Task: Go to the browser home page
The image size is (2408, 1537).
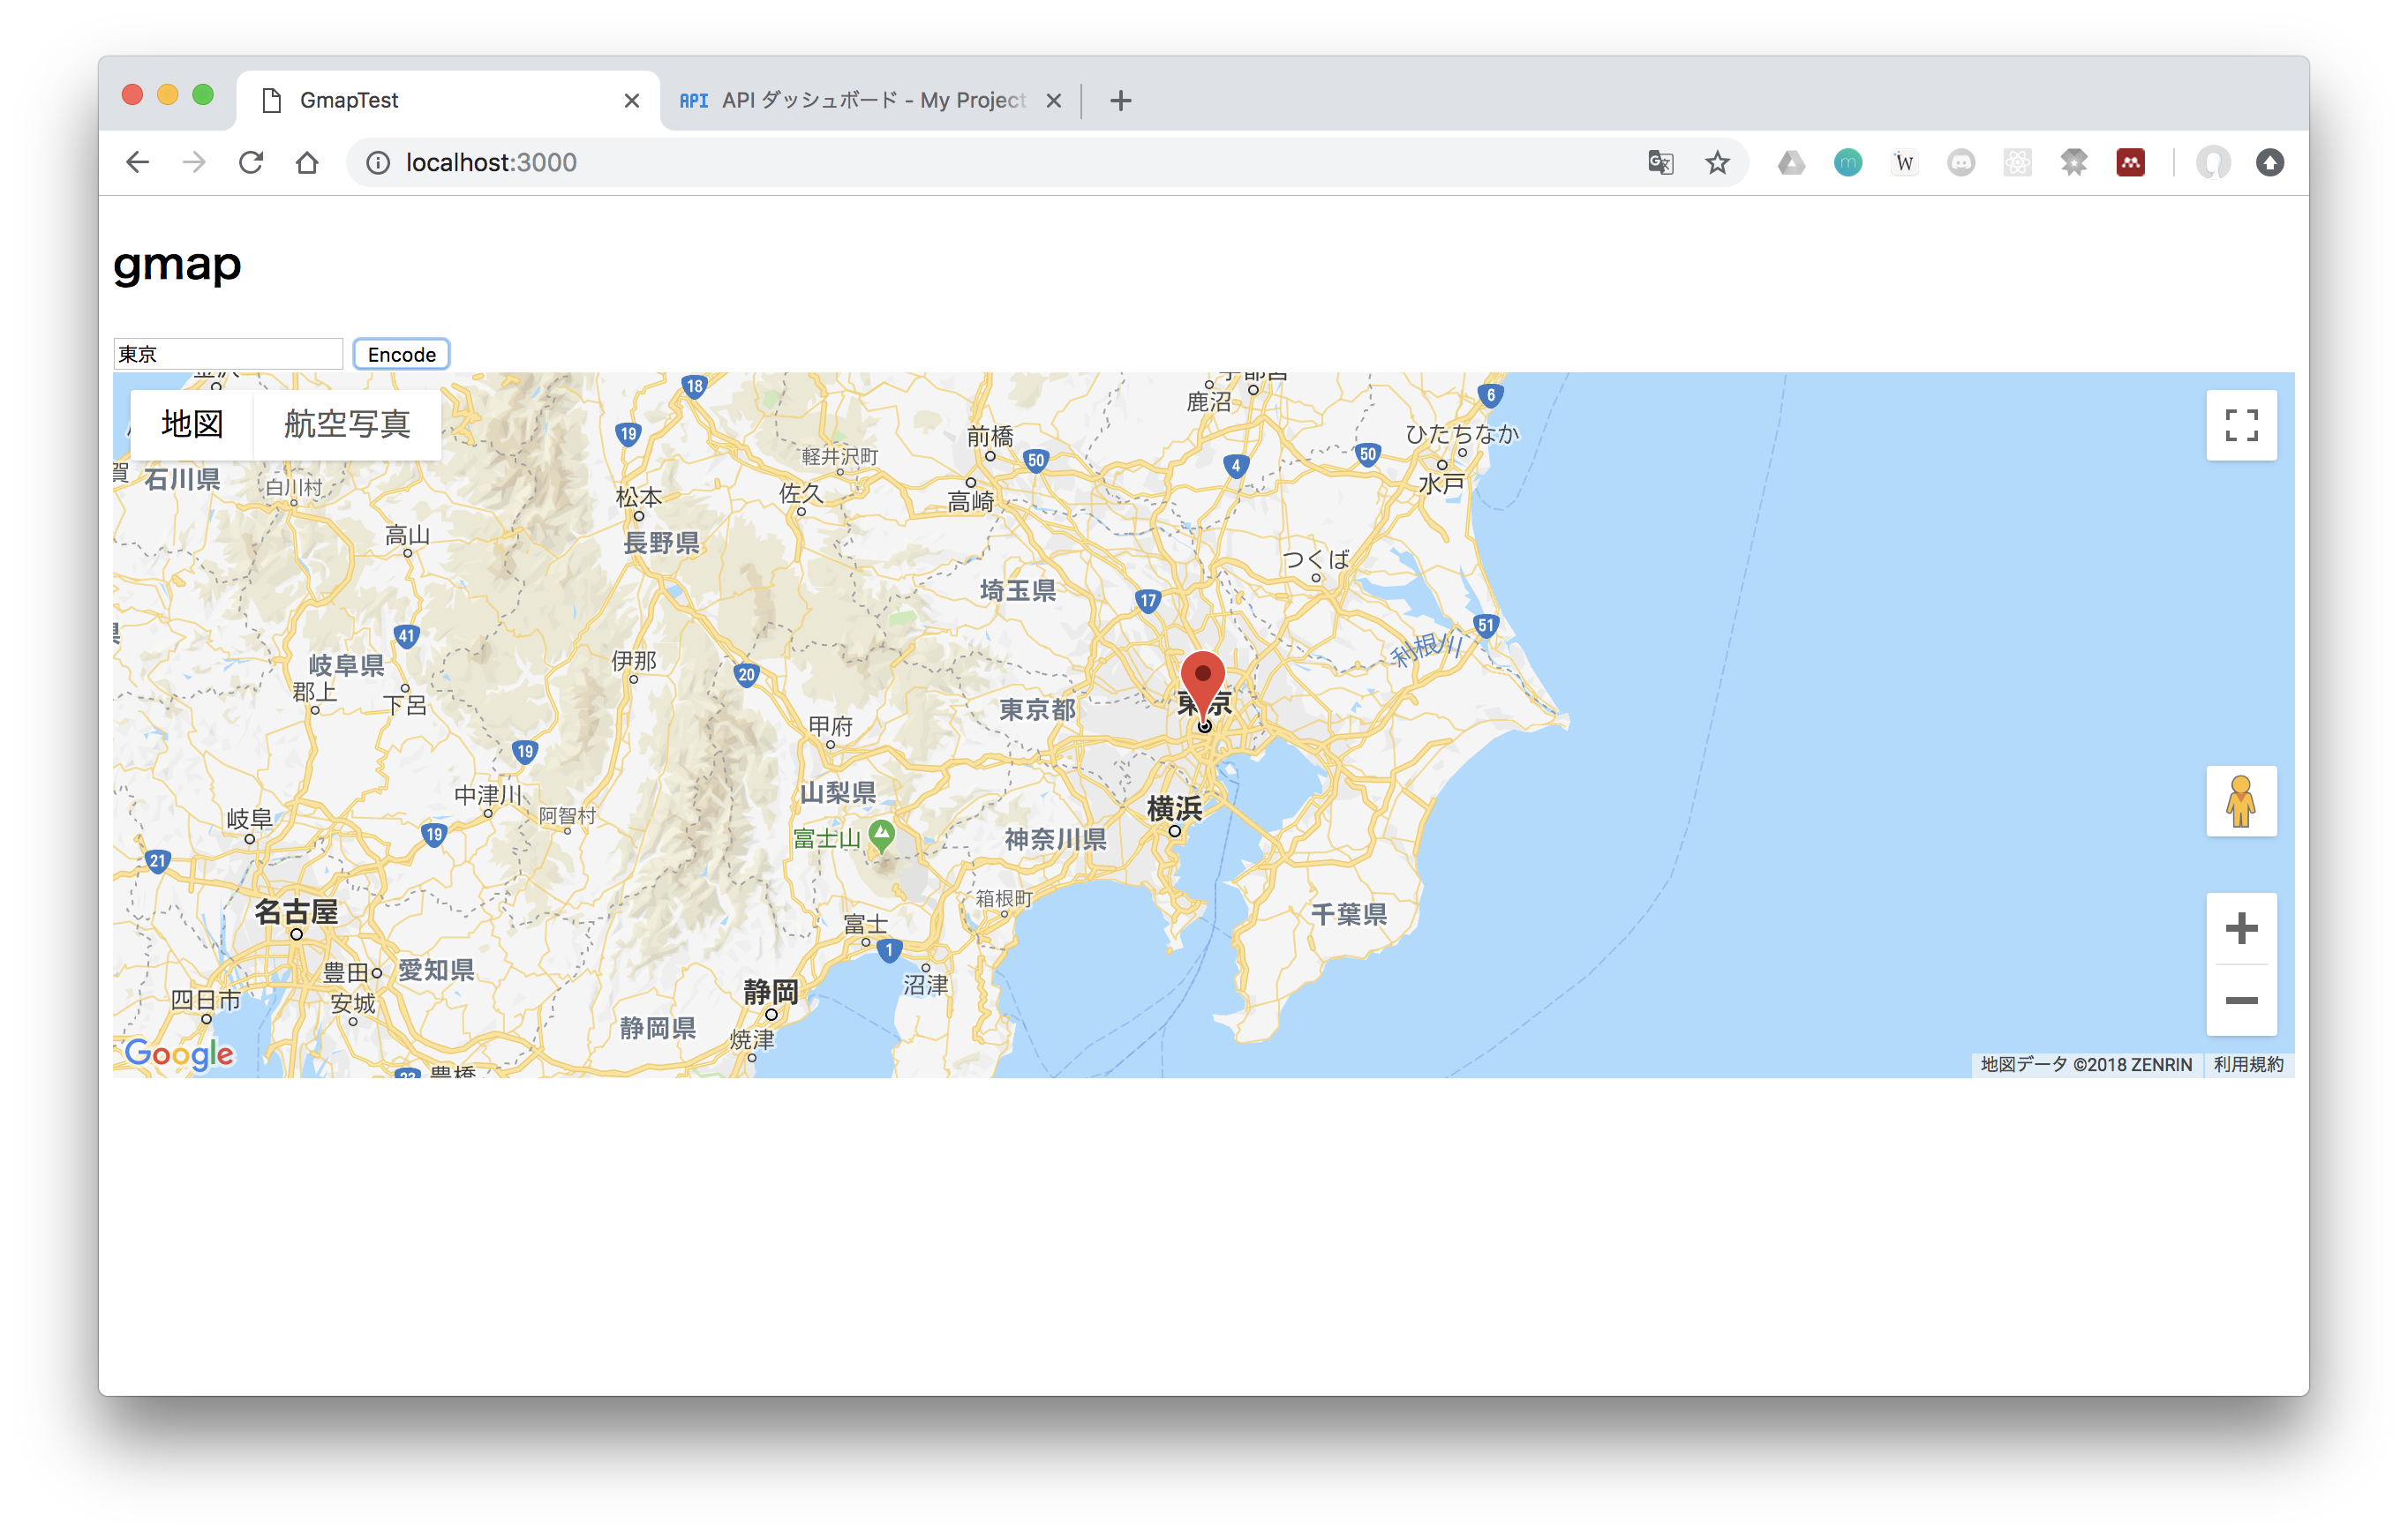Action: click(x=307, y=161)
